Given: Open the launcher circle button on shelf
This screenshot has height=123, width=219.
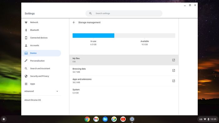Looking at the screenshot, I should click(4, 119).
